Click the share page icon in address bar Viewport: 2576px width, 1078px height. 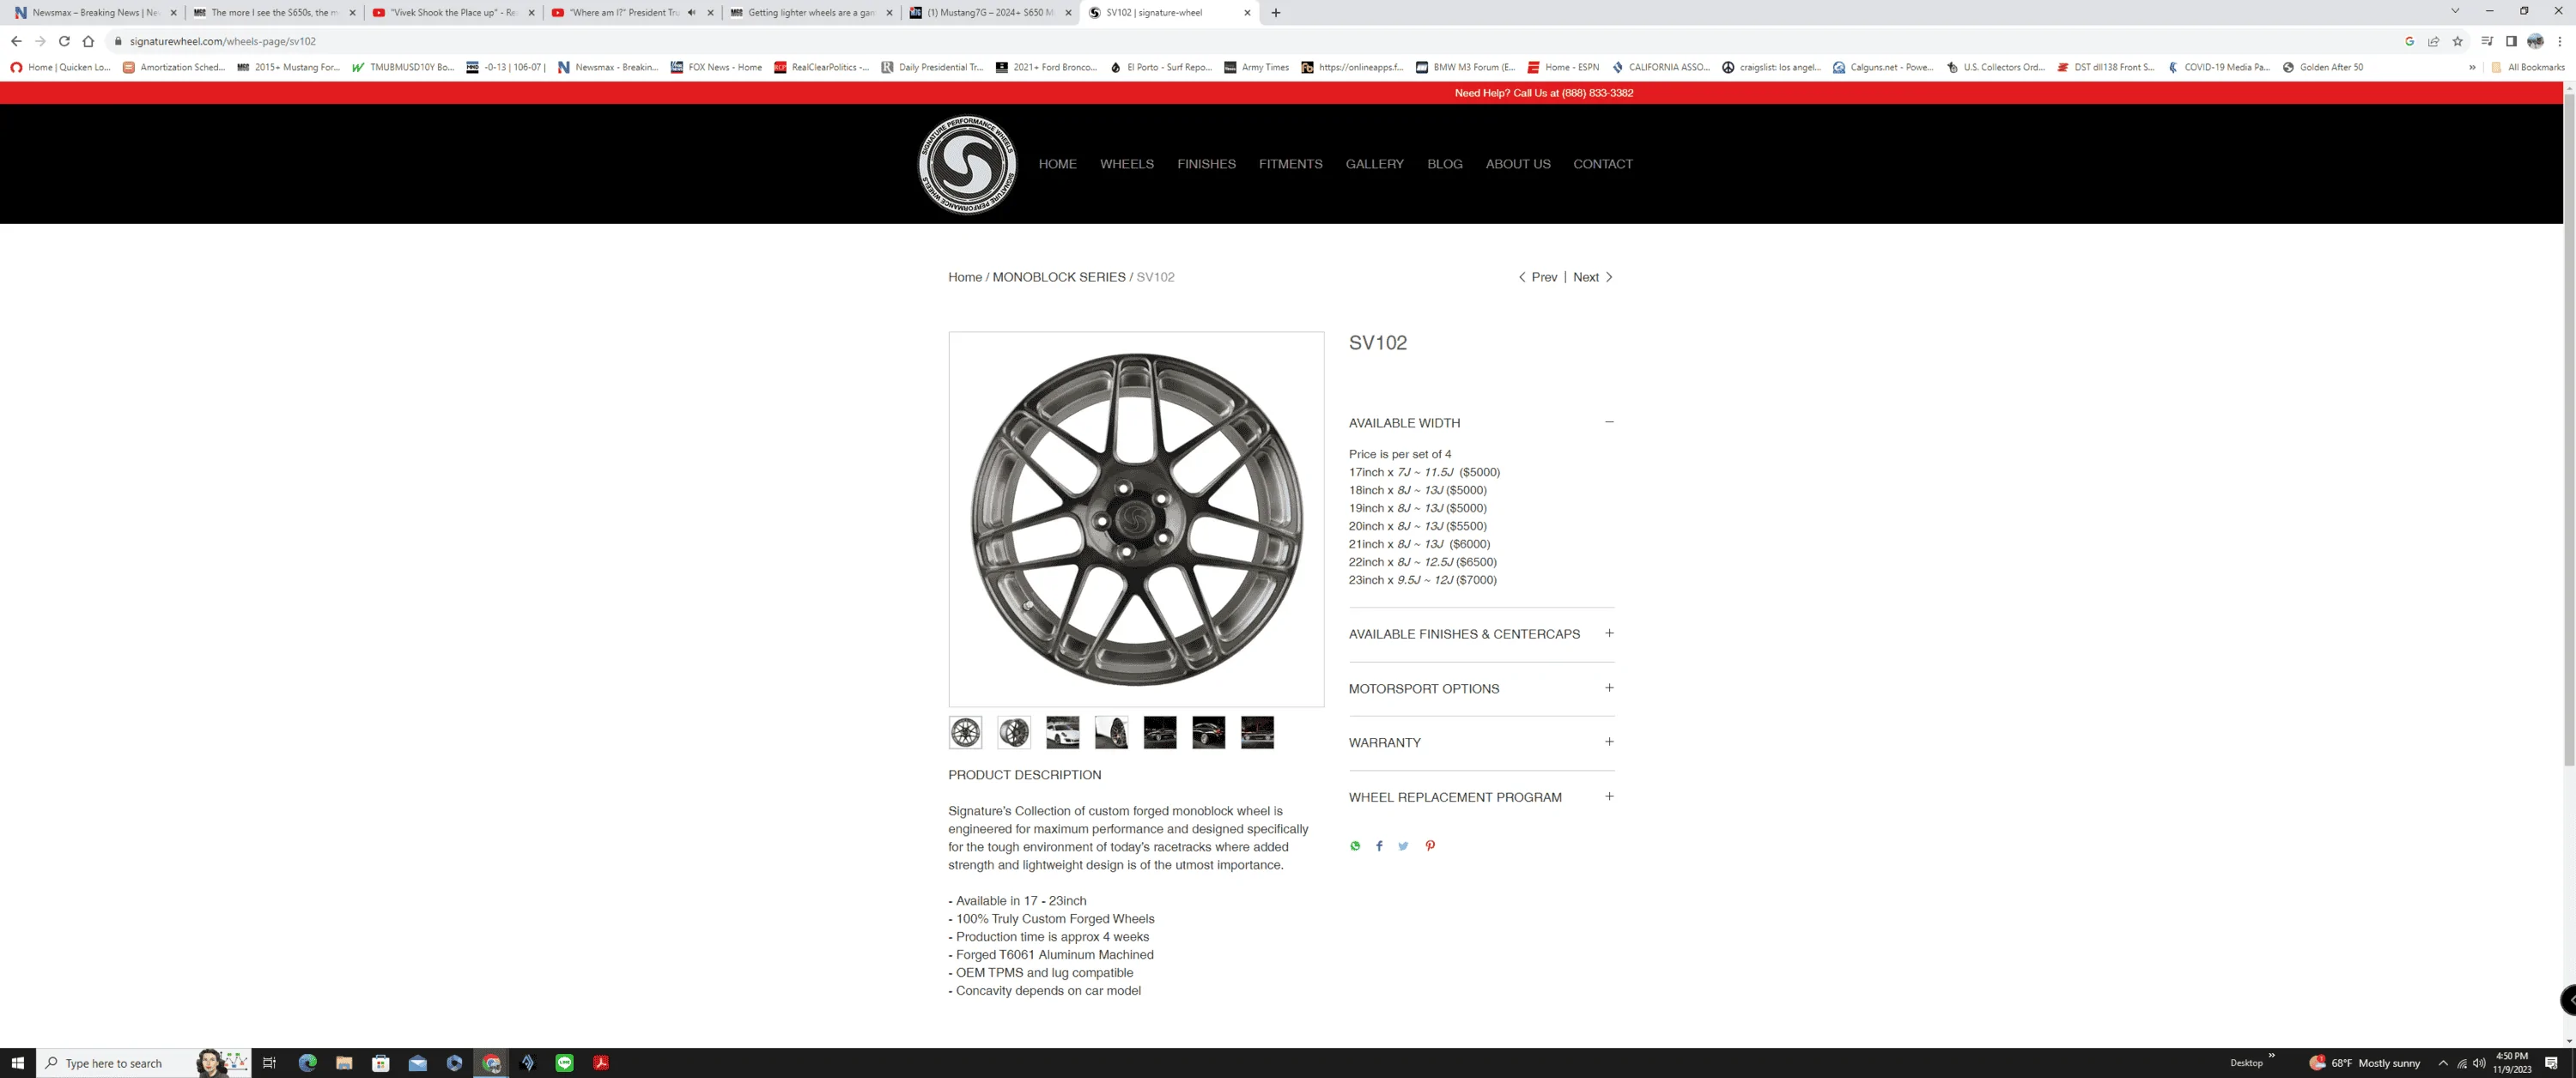[2433, 41]
